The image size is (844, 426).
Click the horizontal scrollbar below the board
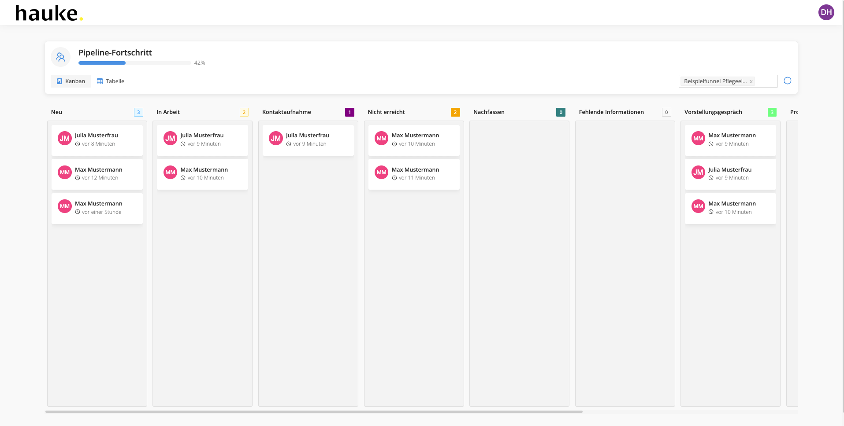tap(314, 412)
